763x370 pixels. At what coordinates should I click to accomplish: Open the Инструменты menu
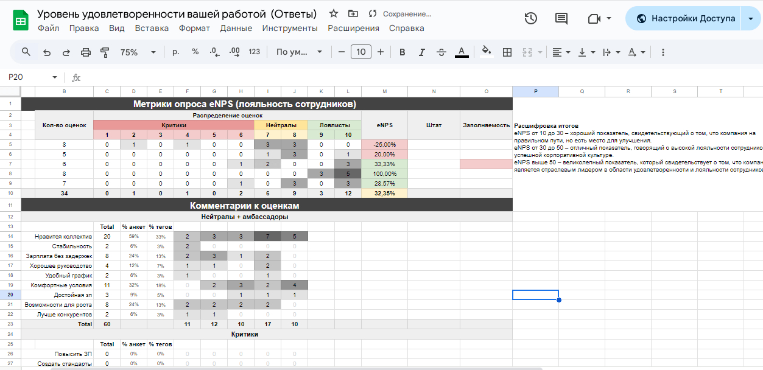(290, 28)
